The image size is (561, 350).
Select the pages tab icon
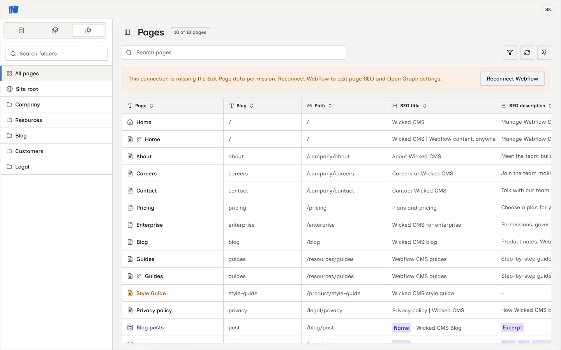(88, 30)
